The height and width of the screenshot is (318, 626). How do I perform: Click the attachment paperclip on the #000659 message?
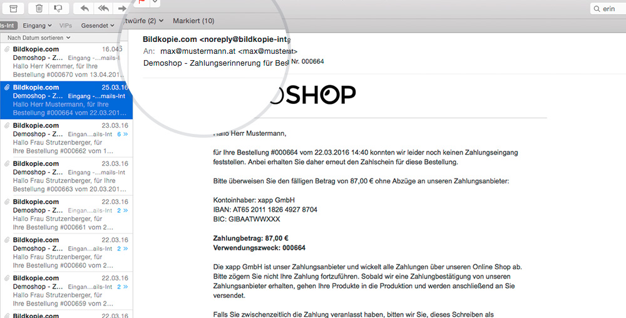(x=7, y=278)
